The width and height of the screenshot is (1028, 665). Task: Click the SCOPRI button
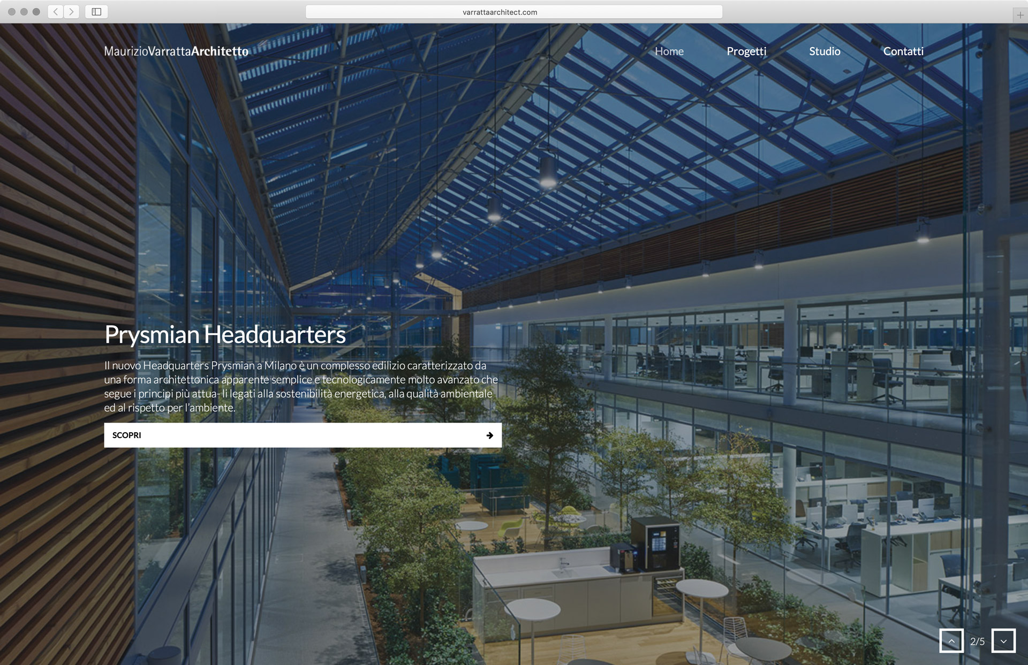(303, 435)
